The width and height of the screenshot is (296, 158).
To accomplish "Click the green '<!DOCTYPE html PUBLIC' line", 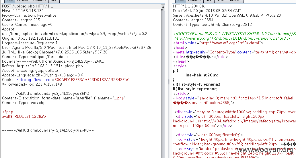I will click(234, 34).
